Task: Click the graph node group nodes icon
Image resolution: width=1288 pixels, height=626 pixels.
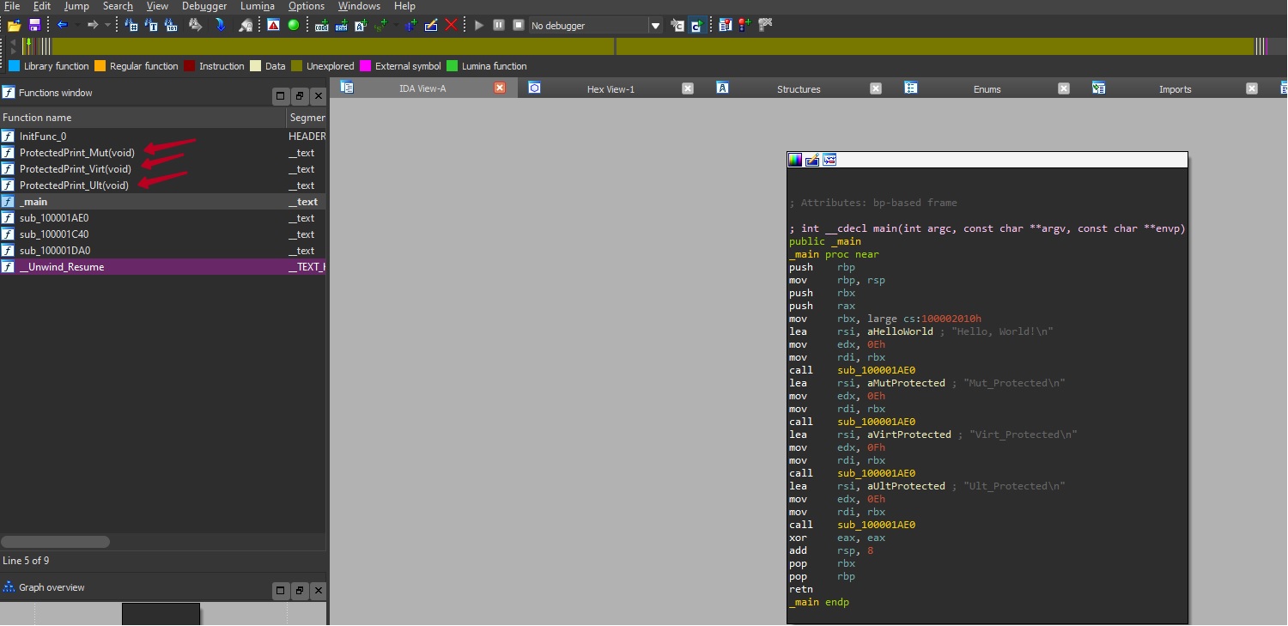Action: coord(829,160)
